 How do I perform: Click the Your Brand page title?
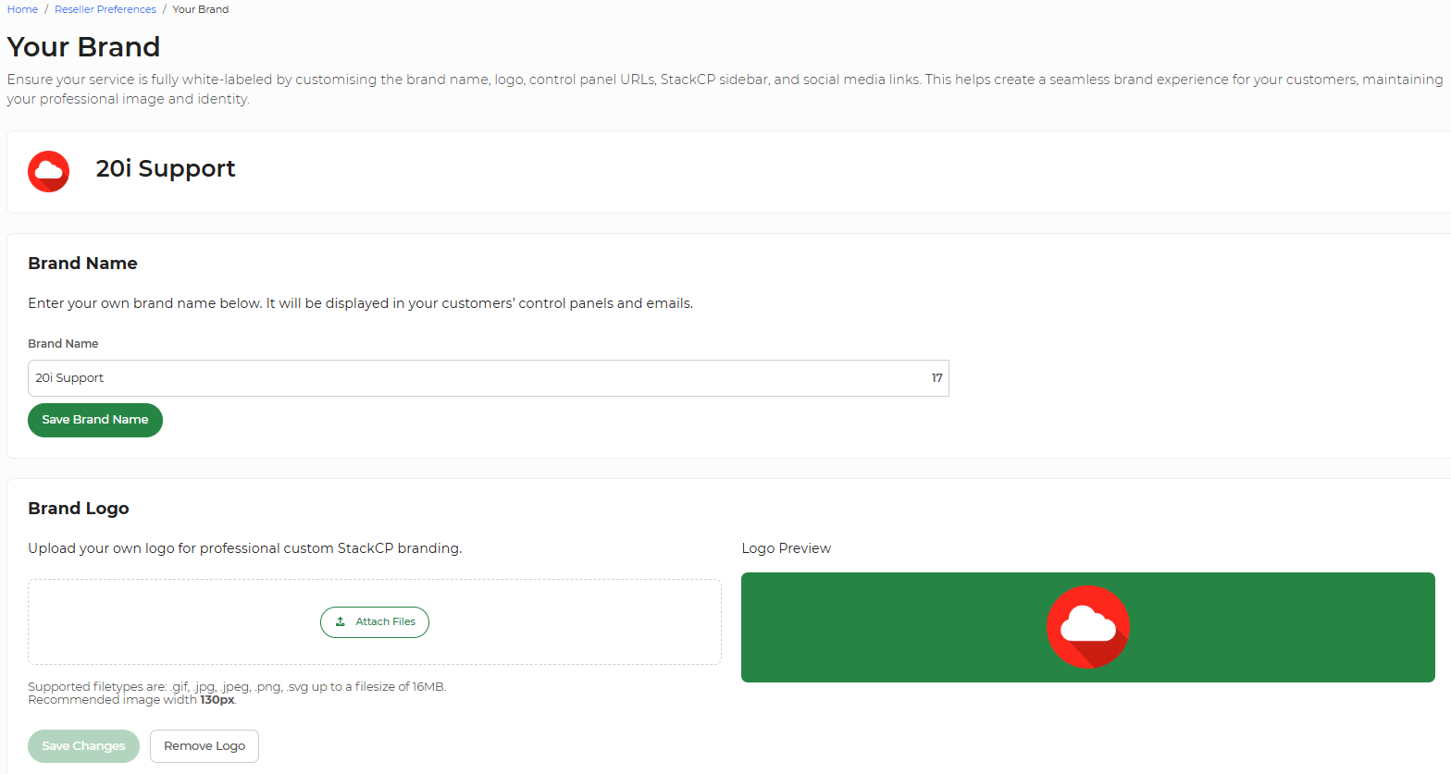coord(83,46)
